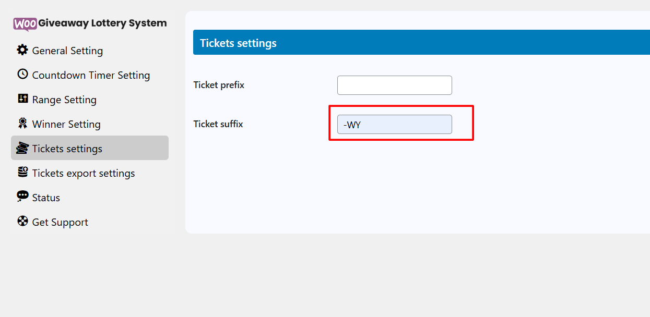Click the Woo logo badge
The height and width of the screenshot is (317, 650).
[x=25, y=24]
